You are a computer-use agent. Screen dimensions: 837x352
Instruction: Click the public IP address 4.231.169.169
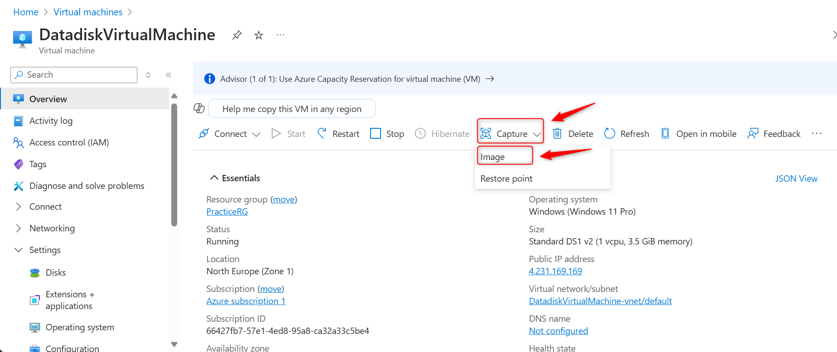555,271
